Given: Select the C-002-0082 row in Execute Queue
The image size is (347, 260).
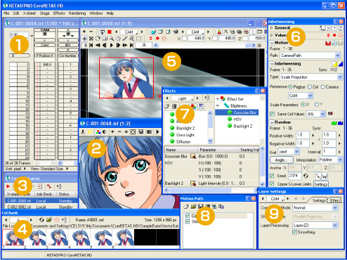Looking at the screenshot, I should click(41, 207).
